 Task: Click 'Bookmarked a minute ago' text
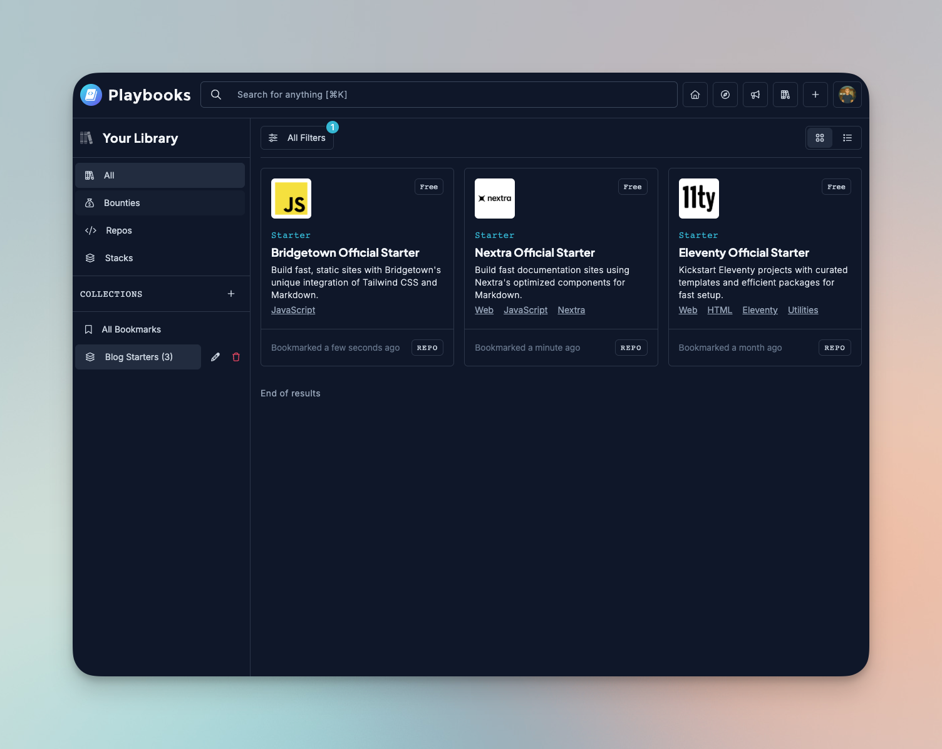(x=527, y=348)
